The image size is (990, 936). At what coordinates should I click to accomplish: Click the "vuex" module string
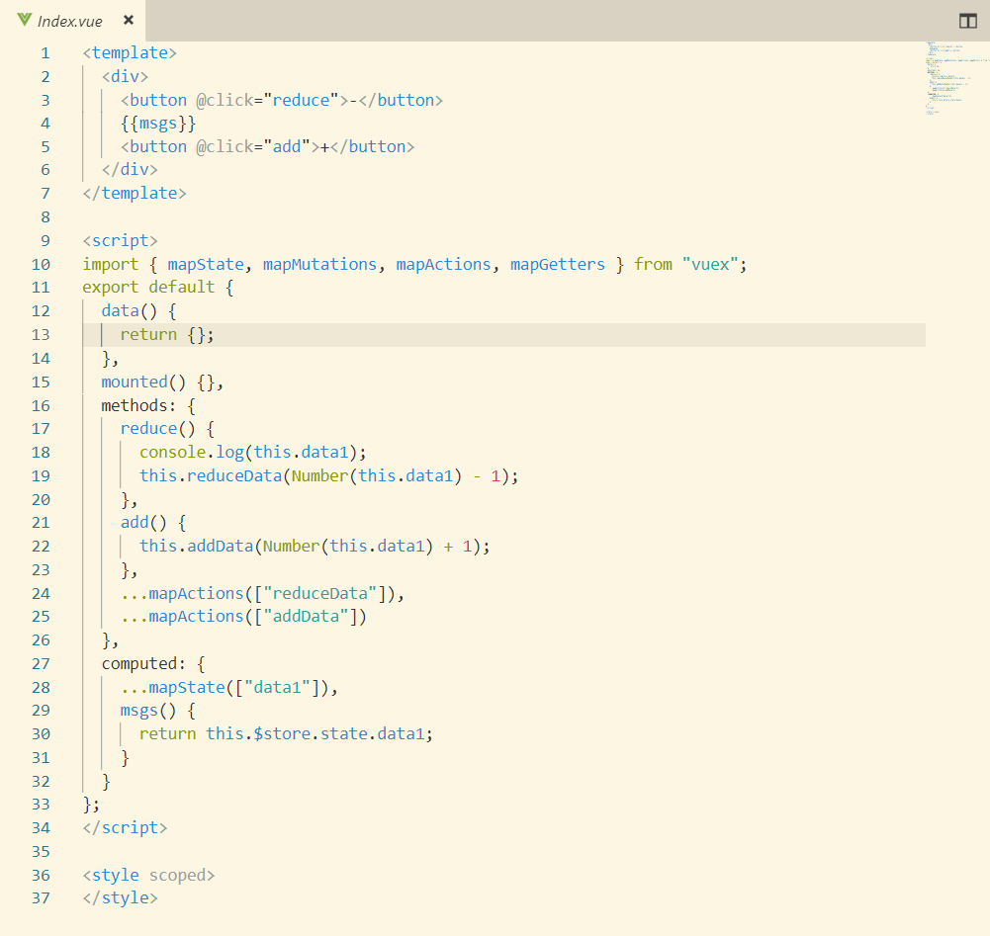click(710, 265)
